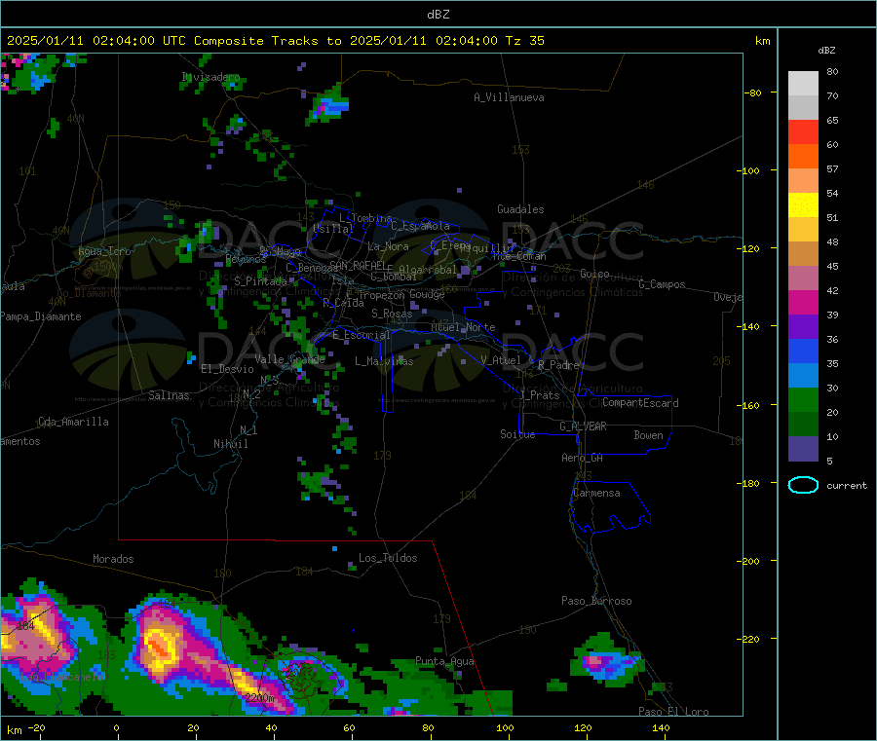The image size is (877, 741).
Task: Click the Salinas label
Action: [169, 395]
